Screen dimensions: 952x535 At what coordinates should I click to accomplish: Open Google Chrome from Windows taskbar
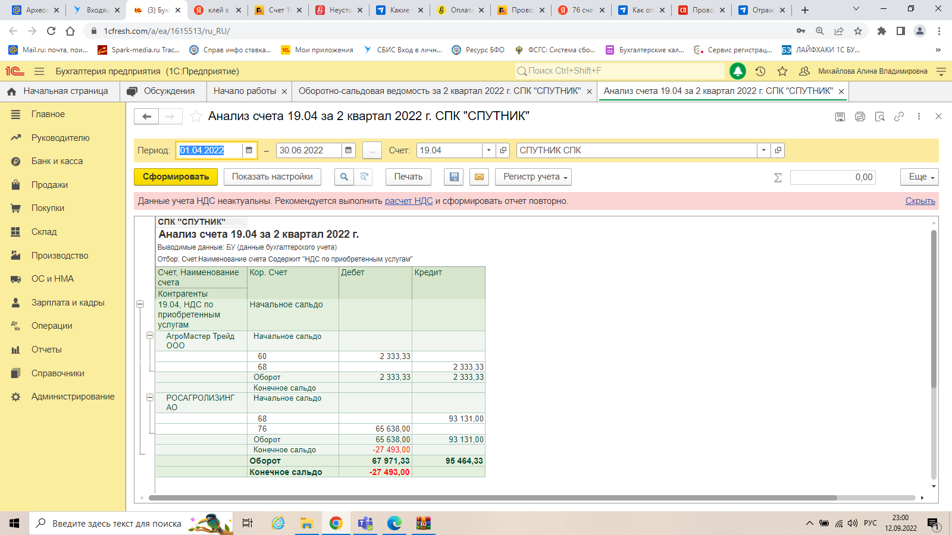point(336,523)
